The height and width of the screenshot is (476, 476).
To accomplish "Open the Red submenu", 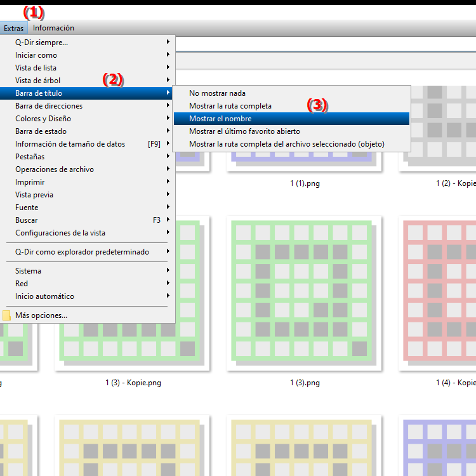I will (x=88, y=284).
